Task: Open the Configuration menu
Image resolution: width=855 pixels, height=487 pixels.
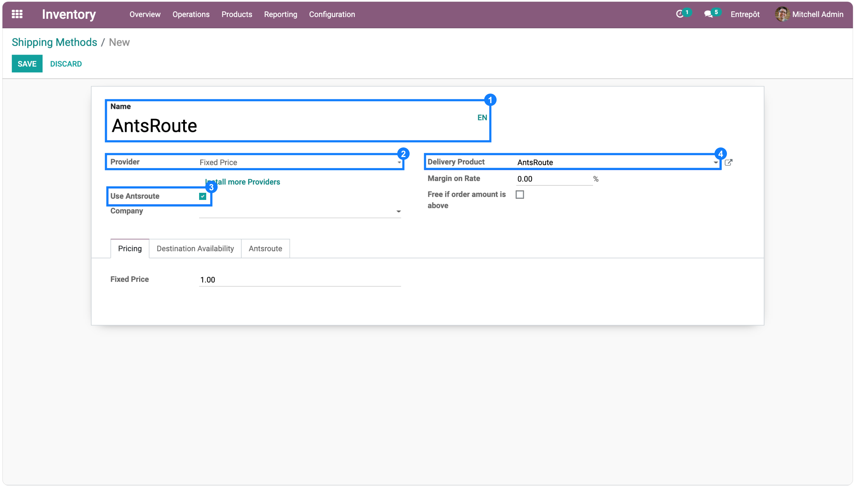Action: tap(332, 14)
